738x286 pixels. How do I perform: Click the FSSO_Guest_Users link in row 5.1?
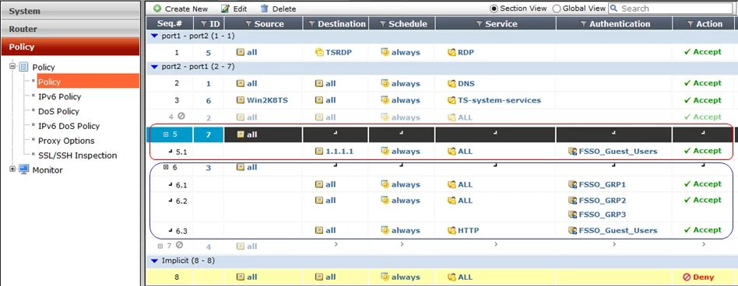point(618,152)
